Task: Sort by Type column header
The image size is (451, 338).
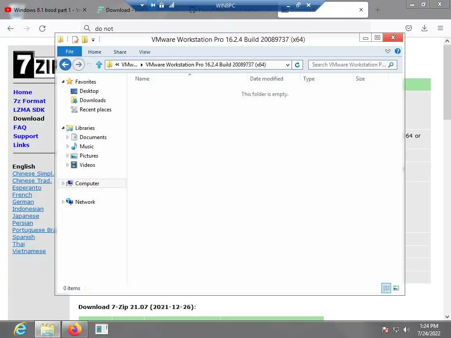Action: [x=309, y=78]
